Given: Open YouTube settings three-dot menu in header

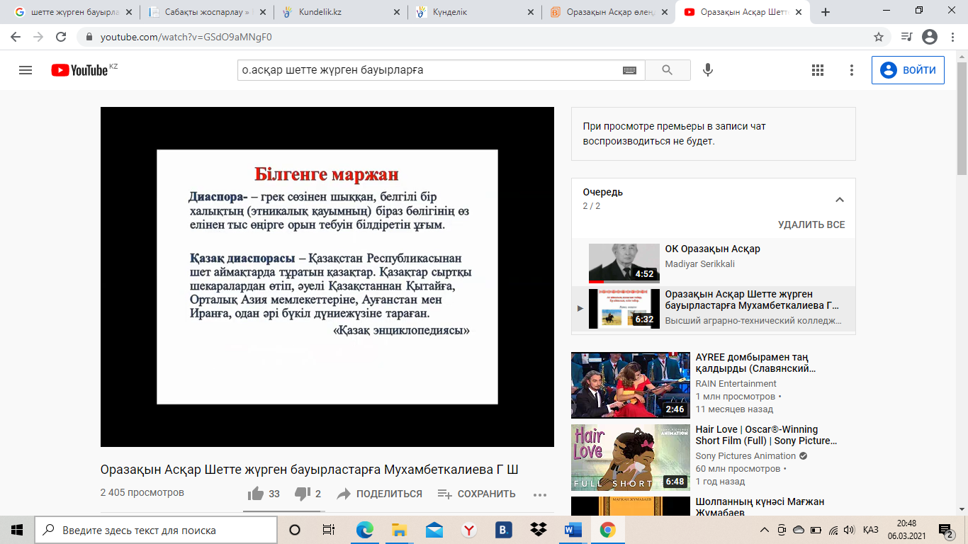Looking at the screenshot, I should point(852,70).
